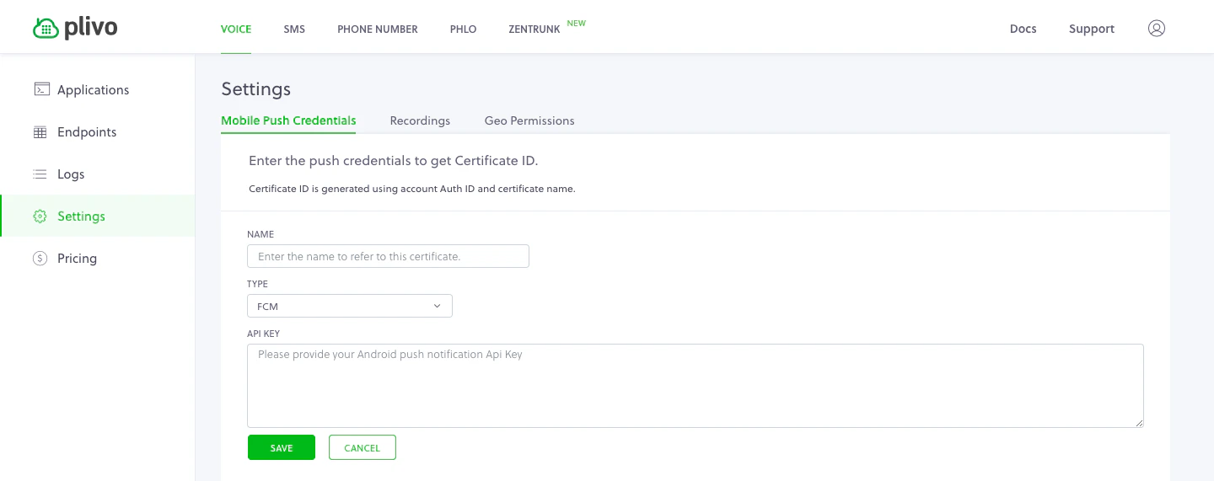This screenshot has width=1214, height=481.
Task: Expand the TYPE dropdown showing FCM
Action: click(350, 306)
